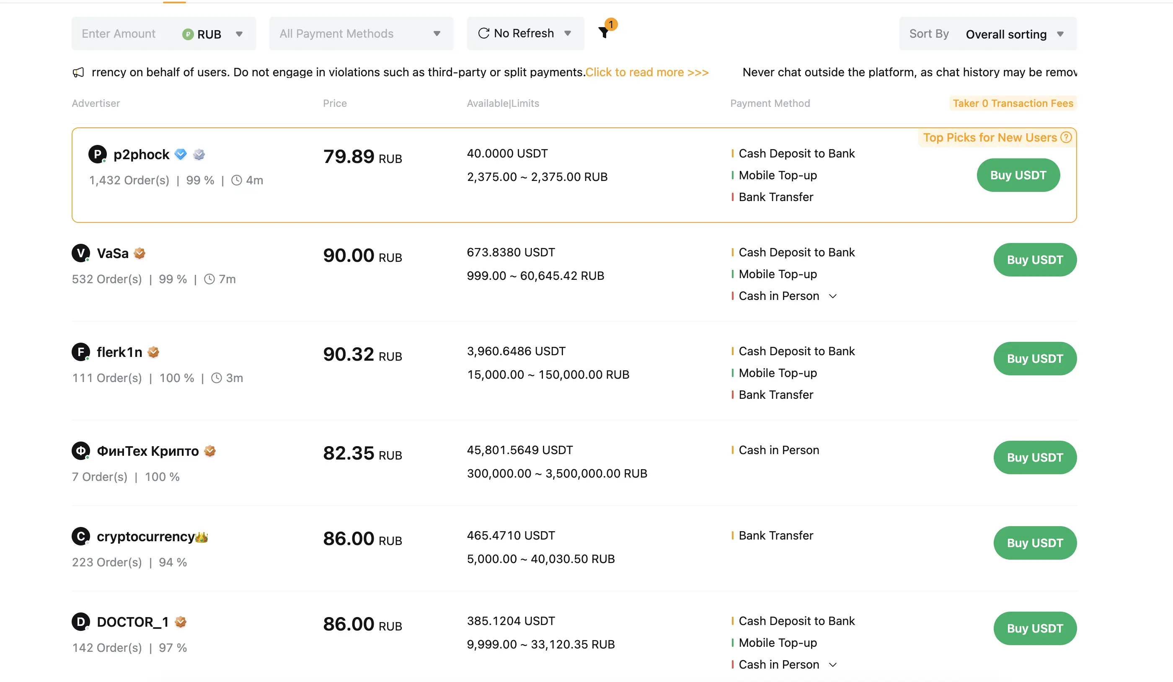Expand VaSa's additional payment methods chevron

pos(833,296)
